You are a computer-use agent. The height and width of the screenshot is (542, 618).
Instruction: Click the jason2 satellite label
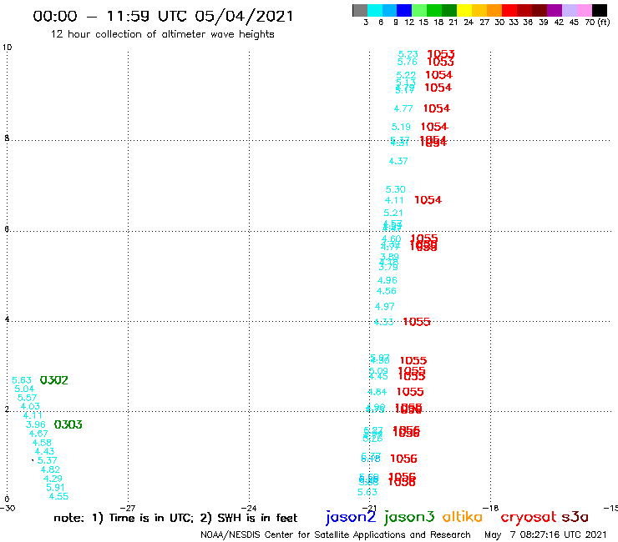pyautogui.click(x=351, y=517)
